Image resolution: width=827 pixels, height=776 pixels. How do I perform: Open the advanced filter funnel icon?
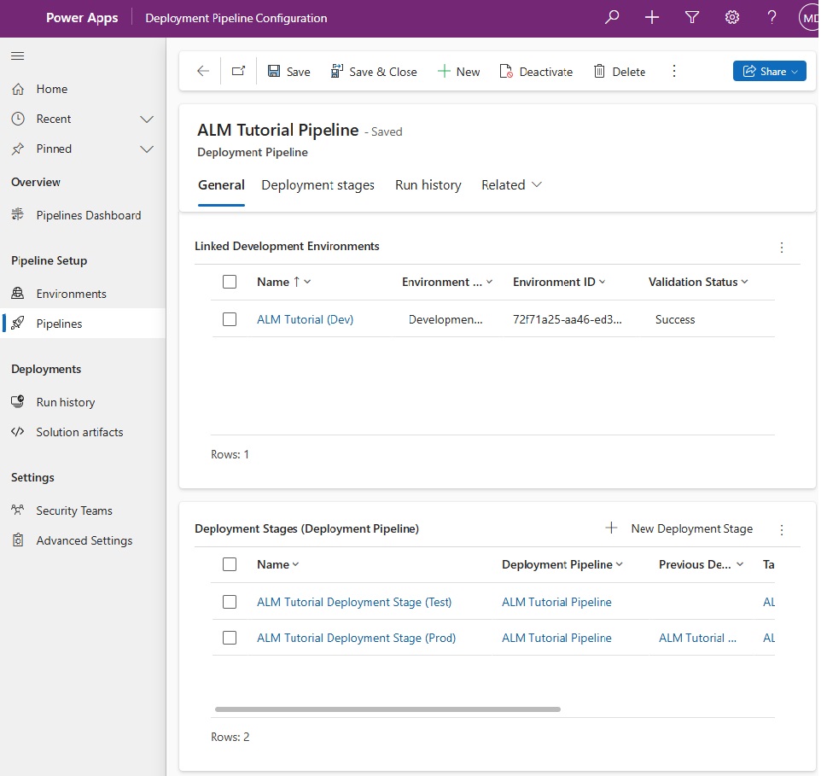click(692, 17)
